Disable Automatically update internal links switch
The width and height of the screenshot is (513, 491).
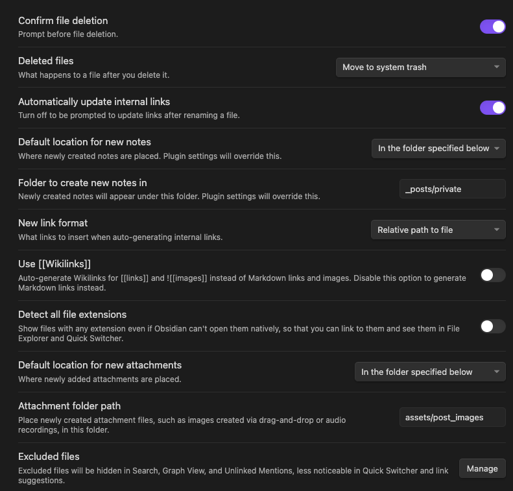[492, 108]
